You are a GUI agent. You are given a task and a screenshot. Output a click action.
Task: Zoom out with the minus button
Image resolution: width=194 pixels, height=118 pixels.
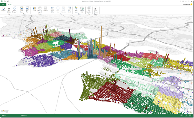(x=189, y=110)
